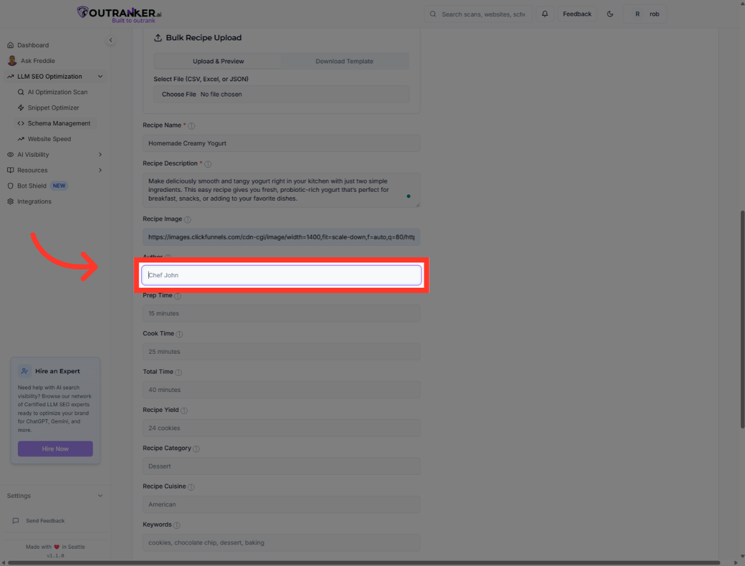Click Hire Now button
Screen dimensions: 745x566
point(56,449)
